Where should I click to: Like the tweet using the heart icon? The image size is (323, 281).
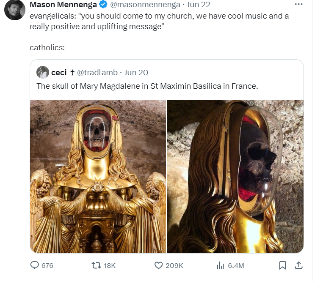coord(159,265)
